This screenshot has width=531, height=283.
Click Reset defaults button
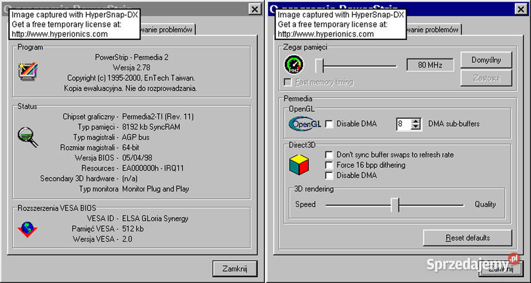click(467, 238)
